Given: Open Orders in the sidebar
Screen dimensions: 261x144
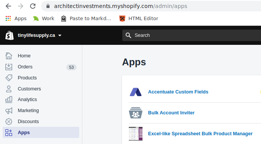Looking at the screenshot, I should [25, 67].
